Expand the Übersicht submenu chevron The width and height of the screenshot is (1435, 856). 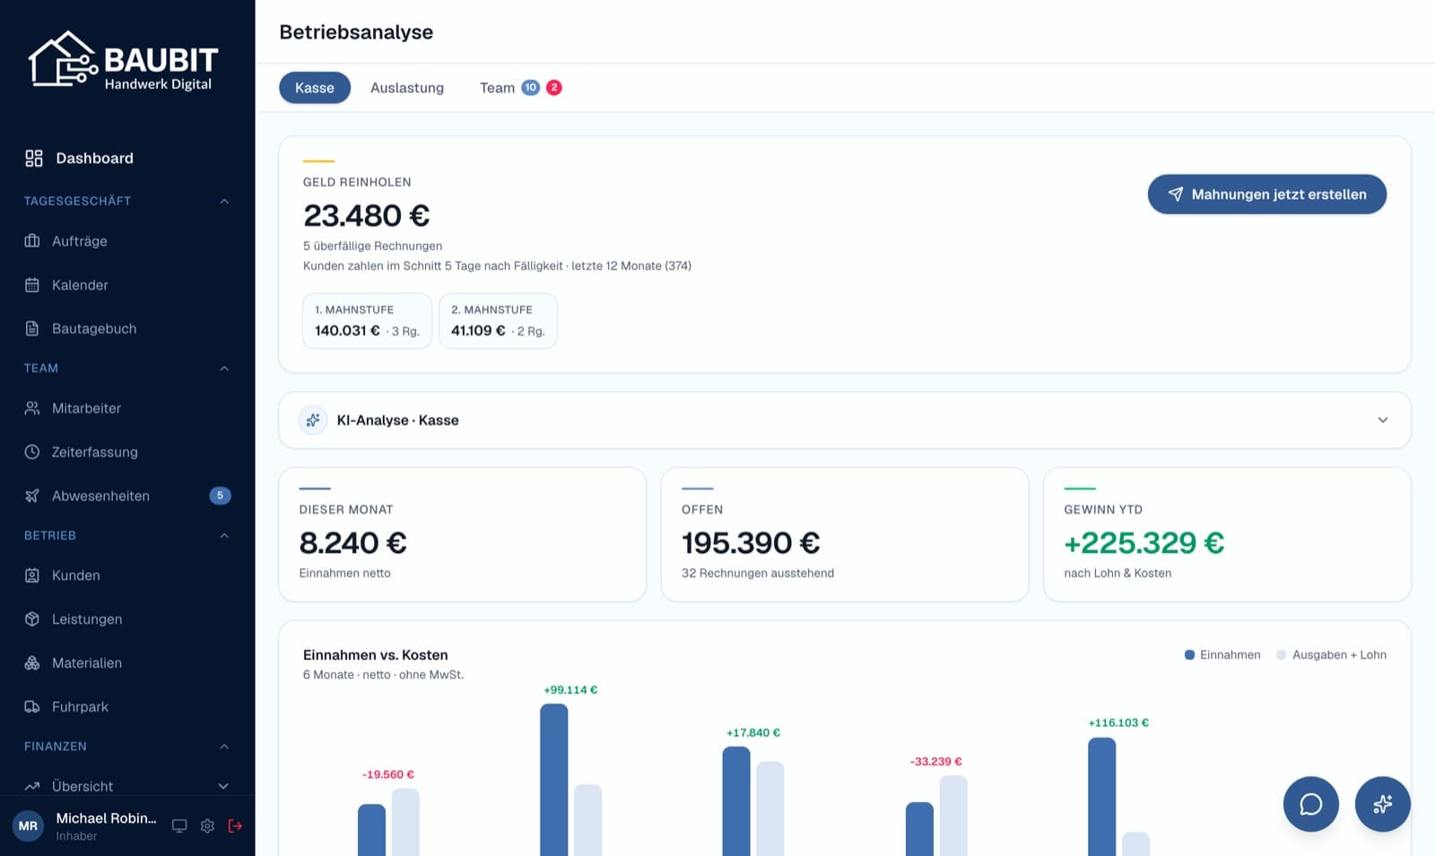click(x=223, y=786)
